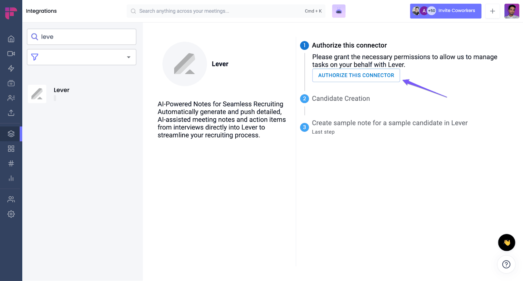Expand the filter dropdown arrow
Image resolution: width=523 pixels, height=281 pixels.
[129, 57]
